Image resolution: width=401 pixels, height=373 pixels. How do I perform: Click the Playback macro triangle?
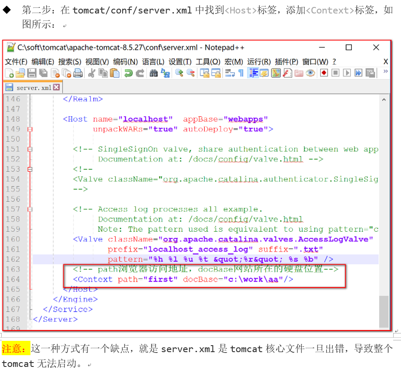(347, 73)
